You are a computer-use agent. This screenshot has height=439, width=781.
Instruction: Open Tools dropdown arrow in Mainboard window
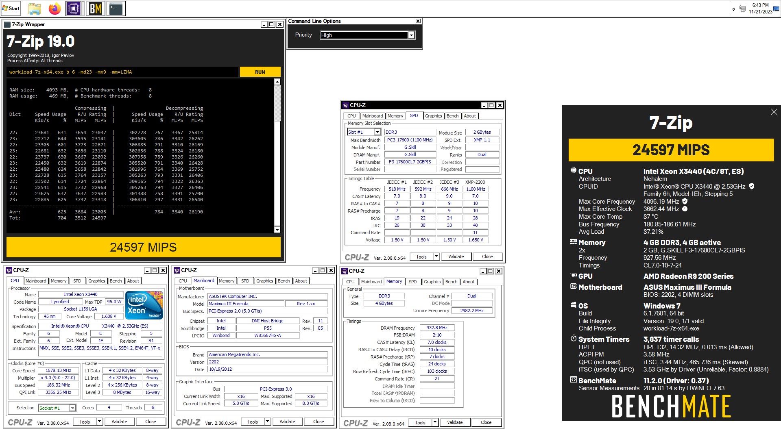pos(267,422)
